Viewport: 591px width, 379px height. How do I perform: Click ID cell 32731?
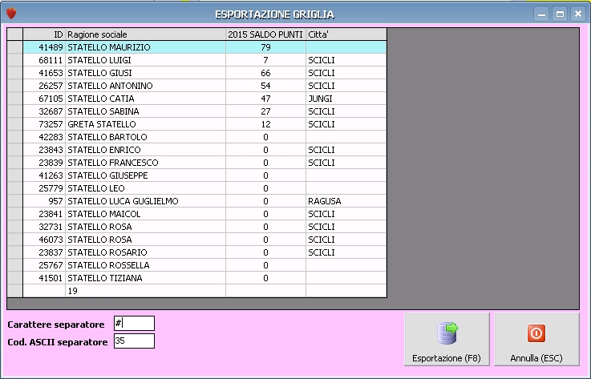(x=44, y=227)
